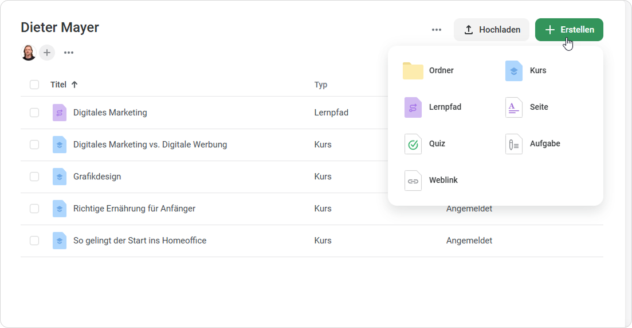Click the Aufgabe paperclip icon
Screen dimensions: 632x328
click(x=514, y=144)
